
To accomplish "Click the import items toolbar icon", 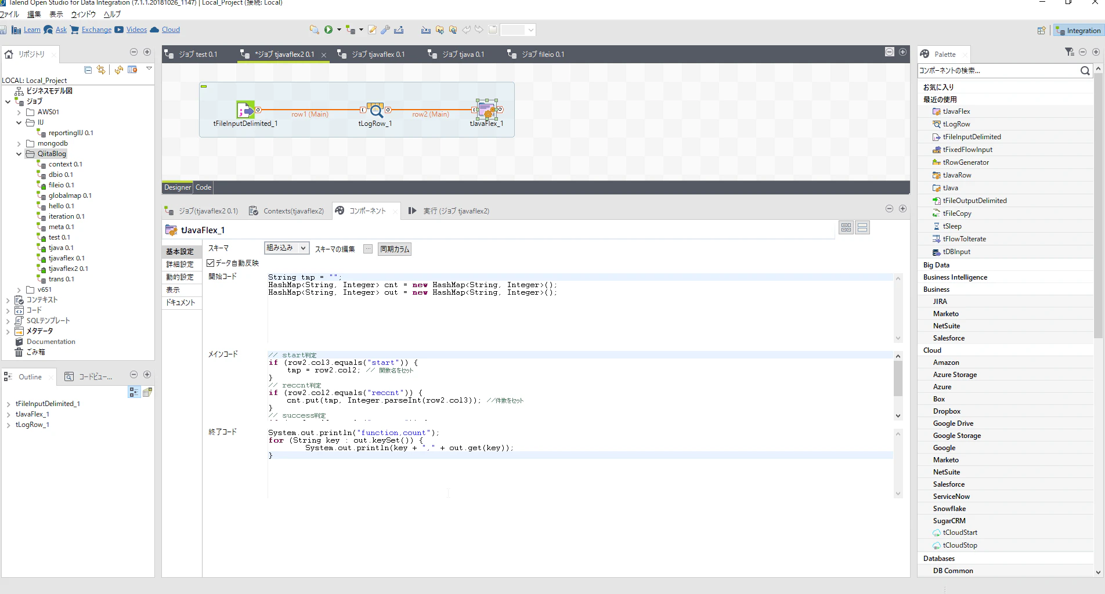I will click(426, 30).
